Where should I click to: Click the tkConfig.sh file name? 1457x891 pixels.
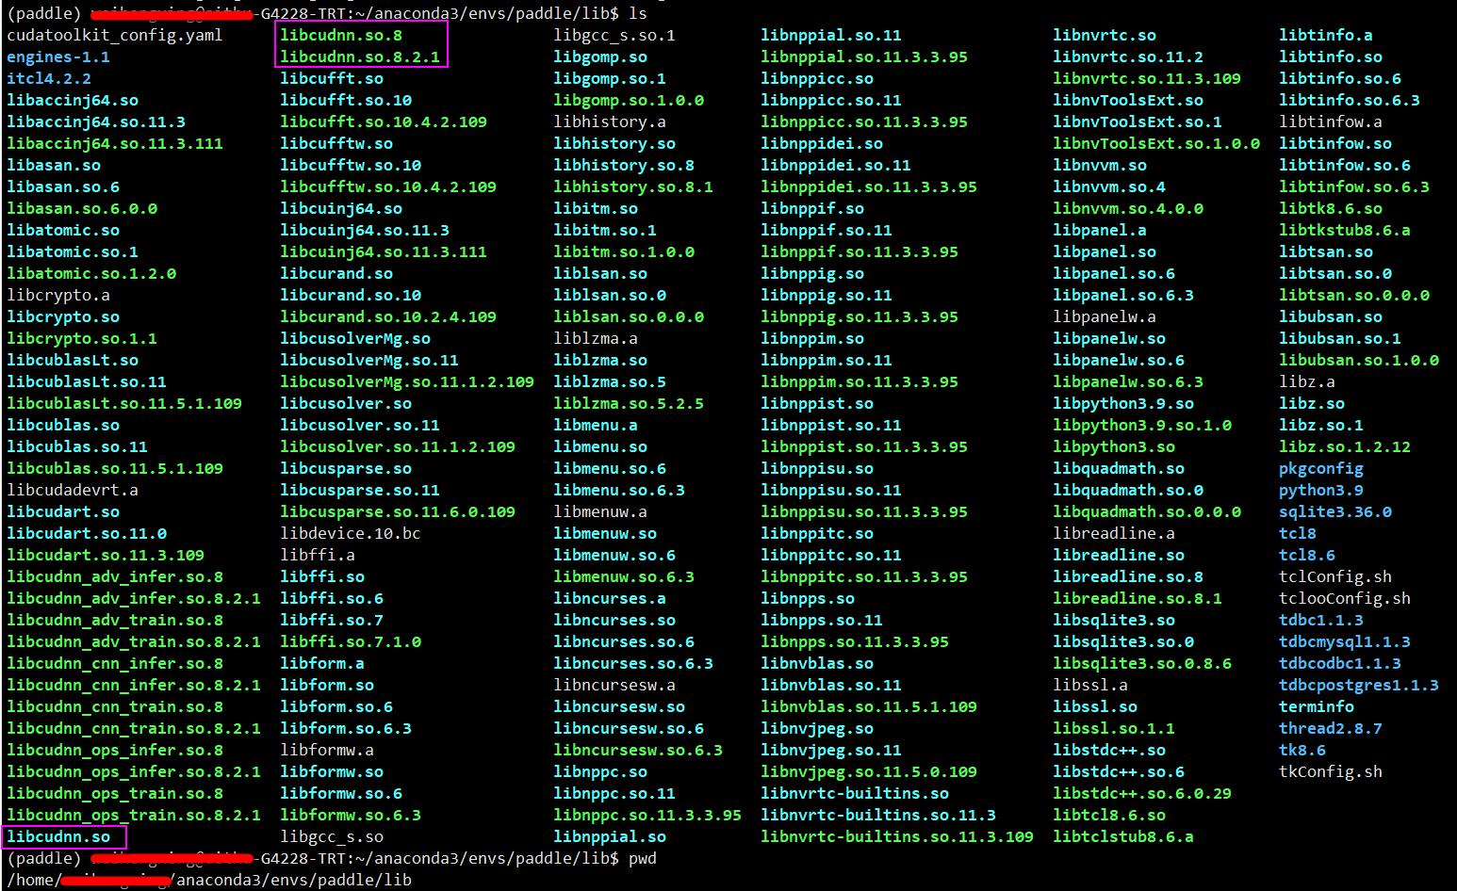pos(1331,771)
